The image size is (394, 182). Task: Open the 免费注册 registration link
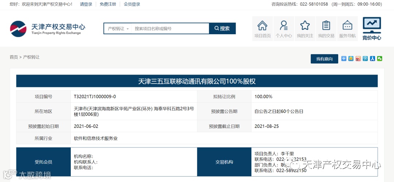pos(108,4)
